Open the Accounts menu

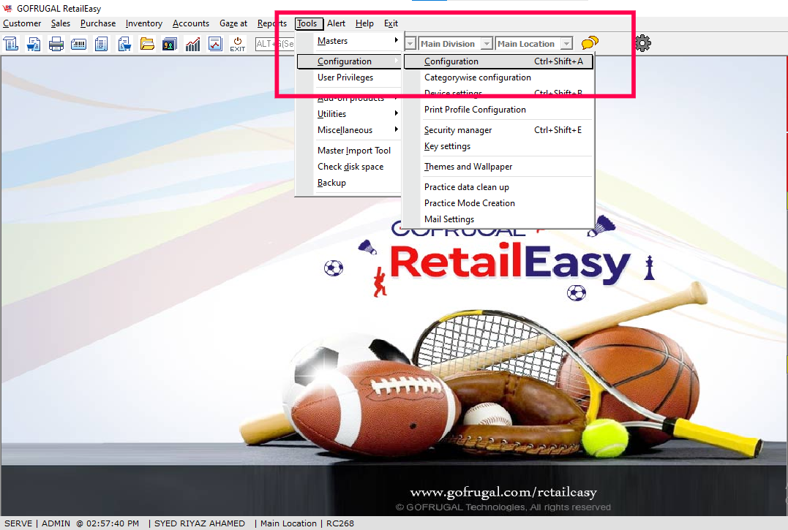click(x=191, y=23)
